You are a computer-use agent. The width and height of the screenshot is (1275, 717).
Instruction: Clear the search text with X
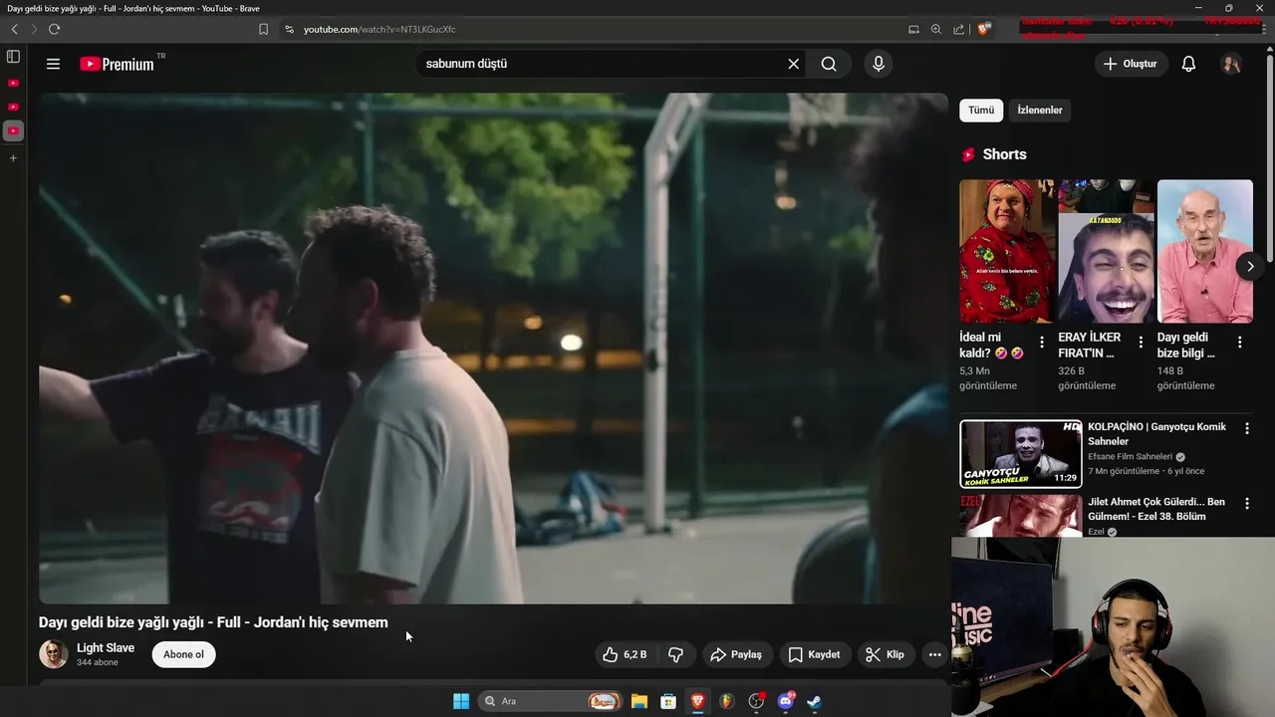click(x=793, y=64)
